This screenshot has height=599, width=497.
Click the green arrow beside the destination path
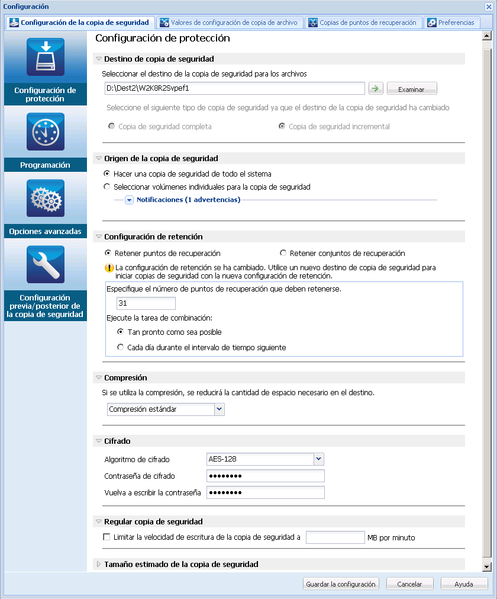click(376, 88)
